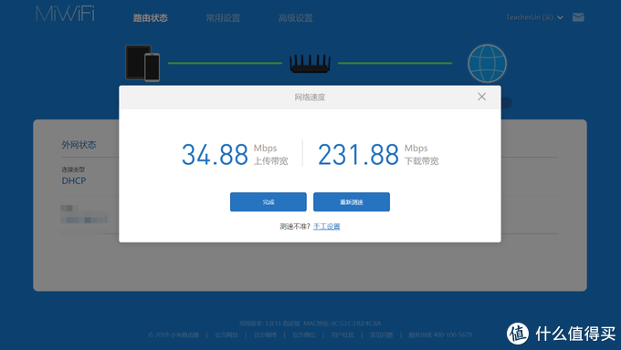The height and width of the screenshot is (350, 621).
Task: Click the 下载带宽 label
Action: [422, 161]
